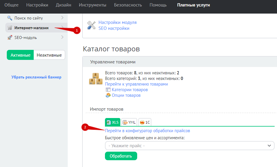Image resolution: width=277 pixels, height=167 pixels.
Task: Expand the SEO-модуль chevron arrow
Action: click(x=62, y=37)
